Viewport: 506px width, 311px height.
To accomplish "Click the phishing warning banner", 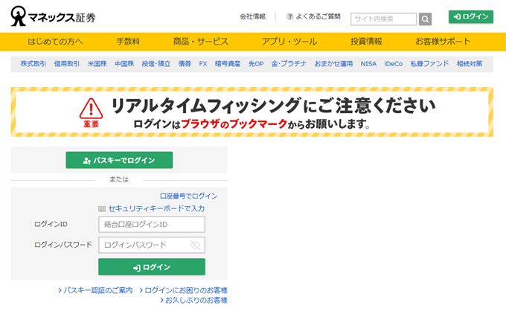I will (252, 112).
